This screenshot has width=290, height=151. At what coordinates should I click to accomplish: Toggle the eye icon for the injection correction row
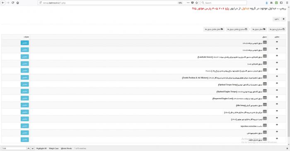pos(277,125)
